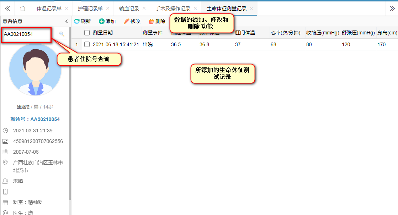Click the green 添加 add icon
Screen dimensions: 398x215
click(x=102, y=21)
